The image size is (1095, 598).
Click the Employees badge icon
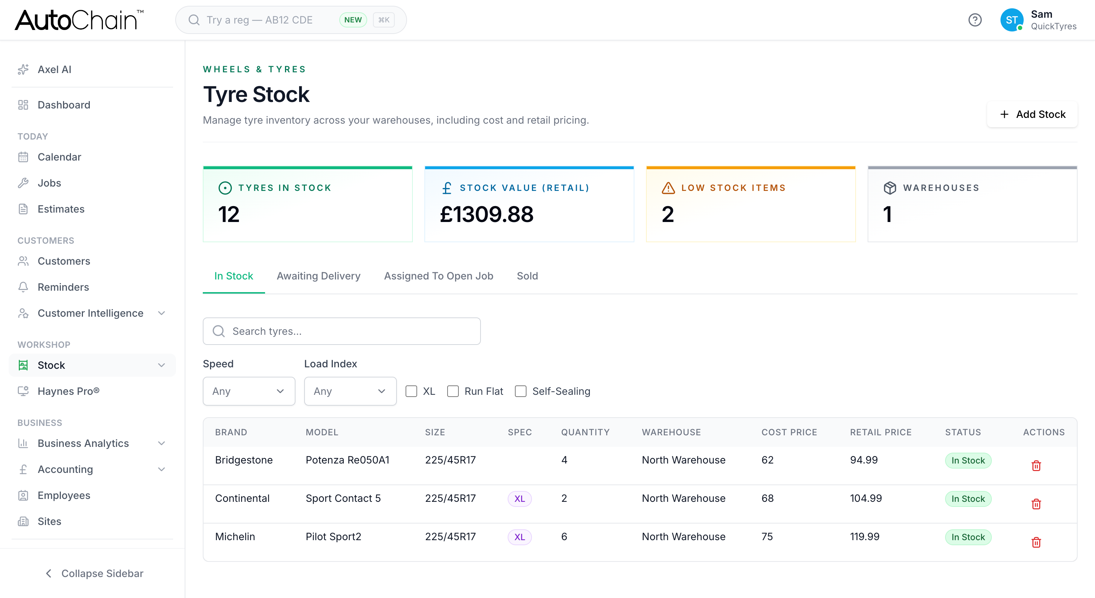click(24, 495)
